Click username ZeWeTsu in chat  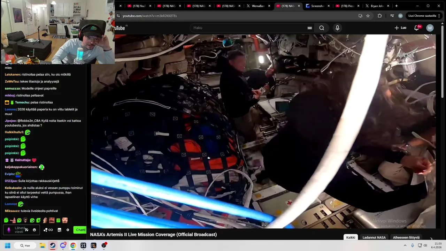pos(12,82)
